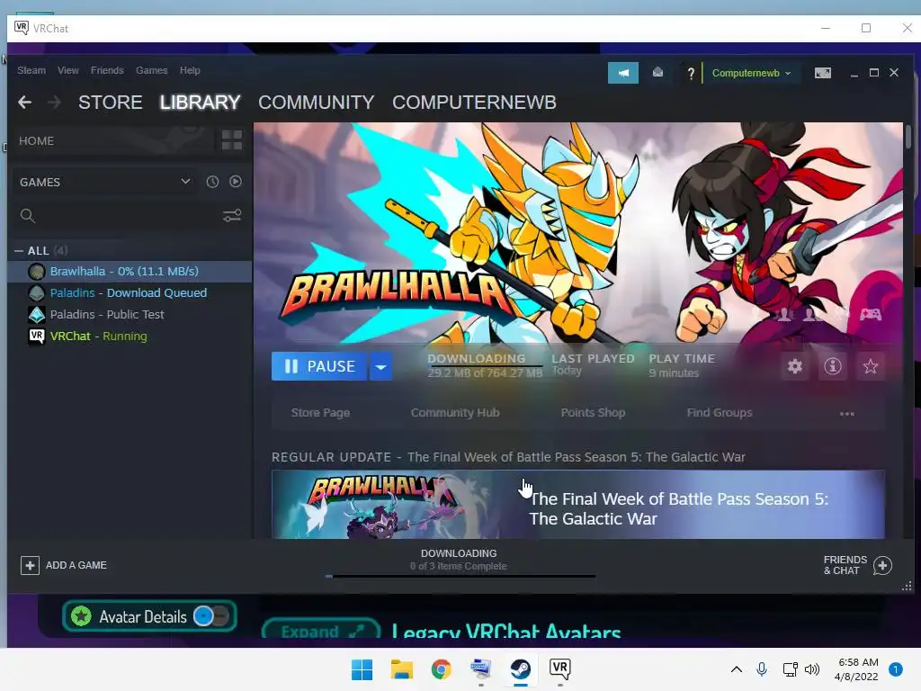The image size is (921, 691).
Task: Click VRChat icon in library list
Action: click(36, 337)
